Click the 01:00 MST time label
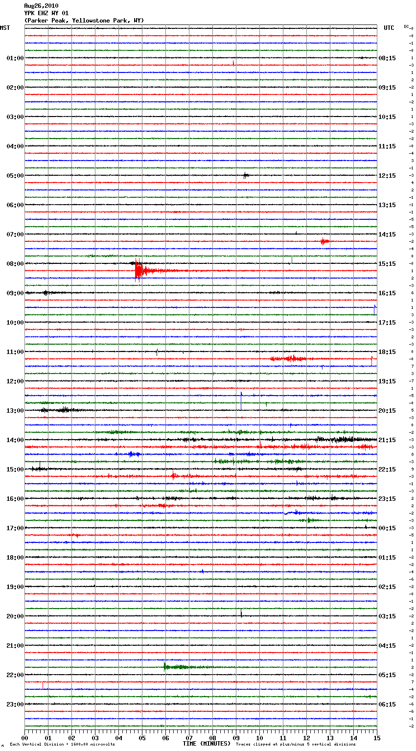This screenshot has width=416, height=751. coord(15,58)
